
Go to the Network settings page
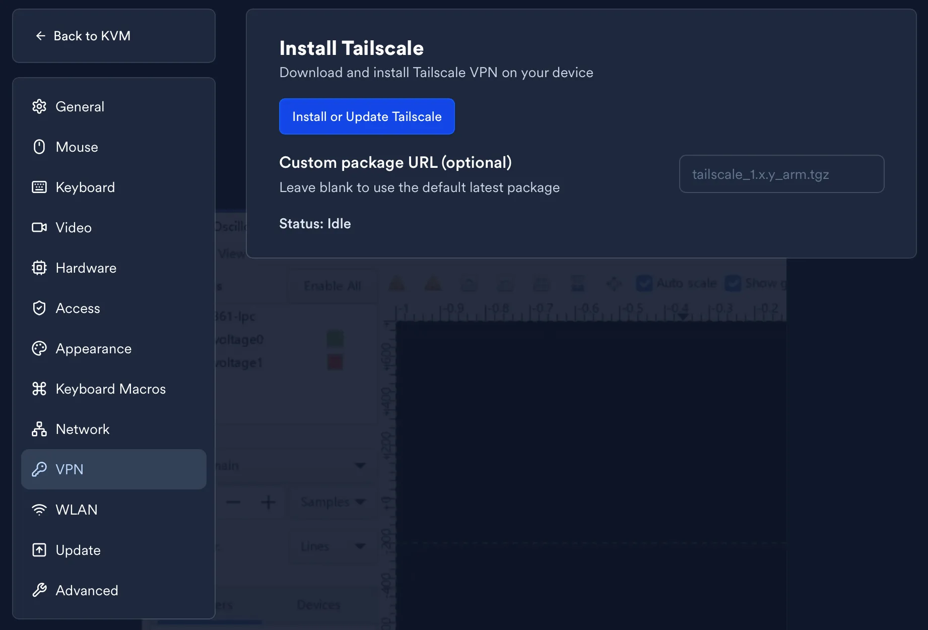(x=83, y=429)
